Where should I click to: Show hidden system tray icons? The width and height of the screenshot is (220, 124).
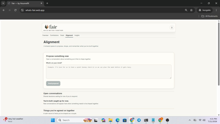coord(190,120)
